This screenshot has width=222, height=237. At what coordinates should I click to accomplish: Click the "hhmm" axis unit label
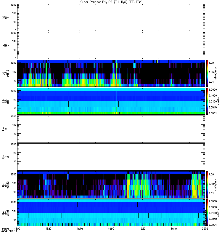(x=5, y=228)
